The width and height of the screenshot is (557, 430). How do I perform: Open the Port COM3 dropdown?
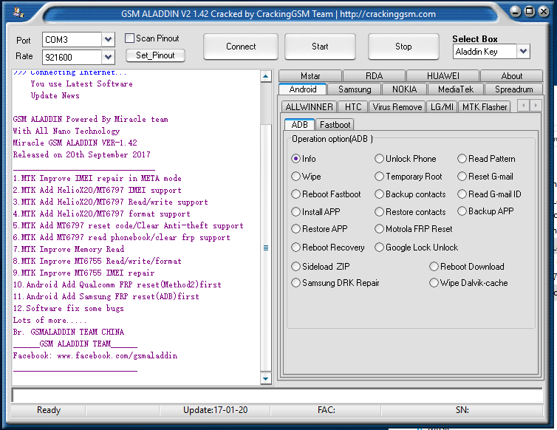[x=108, y=39]
